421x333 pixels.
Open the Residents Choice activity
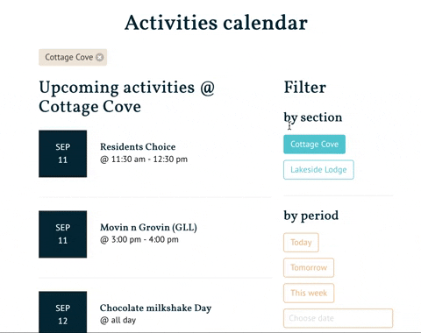(x=138, y=146)
